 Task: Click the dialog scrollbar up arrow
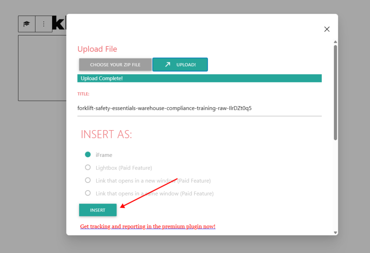click(335, 42)
